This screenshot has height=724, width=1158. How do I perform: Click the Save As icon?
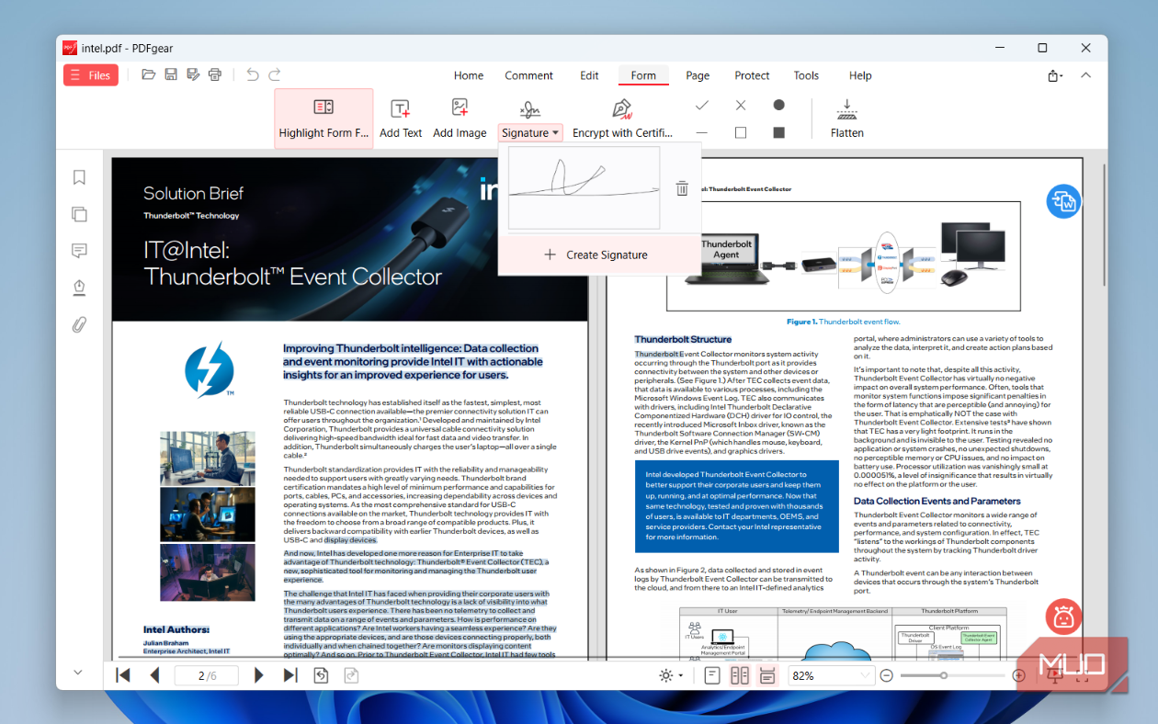(x=193, y=75)
